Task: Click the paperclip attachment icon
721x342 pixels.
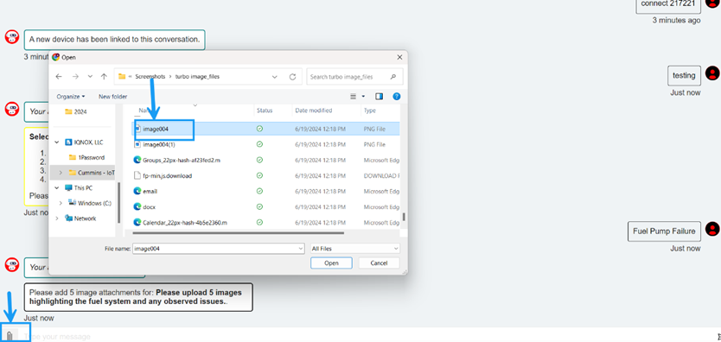Action: click(x=10, y=335)
